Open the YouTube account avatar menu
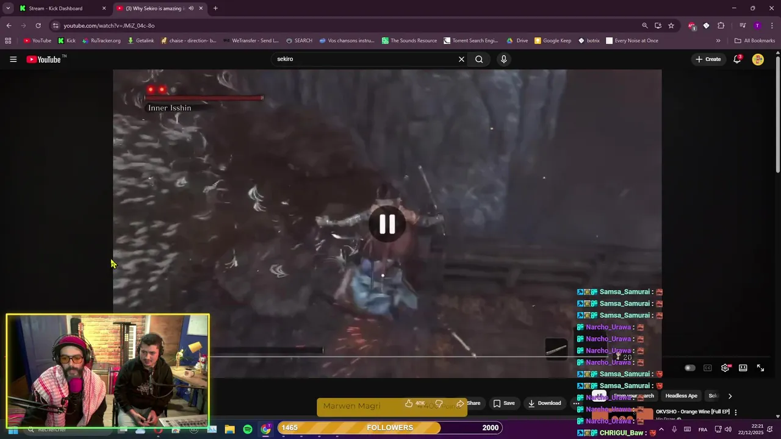Screen dimensions: 781x439 (758, 59)
